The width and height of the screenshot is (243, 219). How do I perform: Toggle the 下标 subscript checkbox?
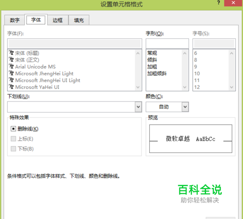click(x=13, y=149)
